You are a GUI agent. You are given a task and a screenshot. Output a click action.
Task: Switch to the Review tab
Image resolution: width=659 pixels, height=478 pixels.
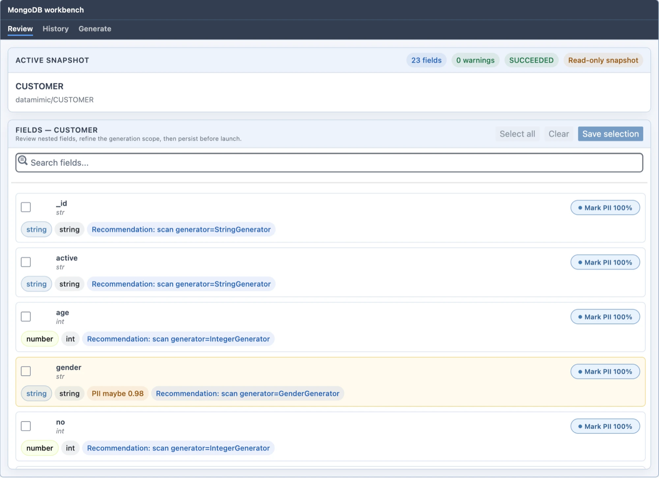(20, 29)
